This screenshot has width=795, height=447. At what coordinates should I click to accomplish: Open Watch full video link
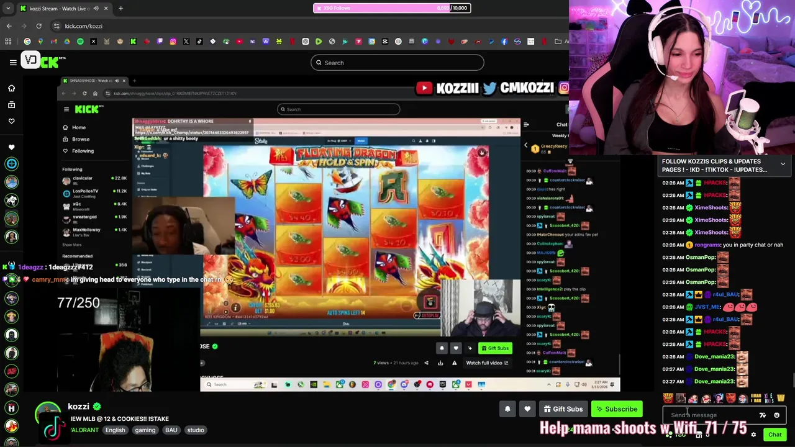[487, 363]
